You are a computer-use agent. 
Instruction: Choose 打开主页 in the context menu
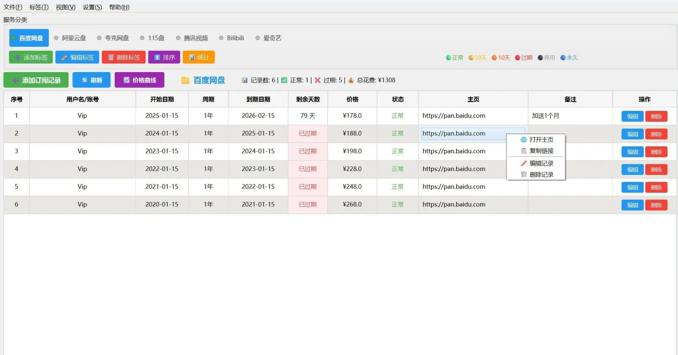pyautogui.click(x=541, y=140)
